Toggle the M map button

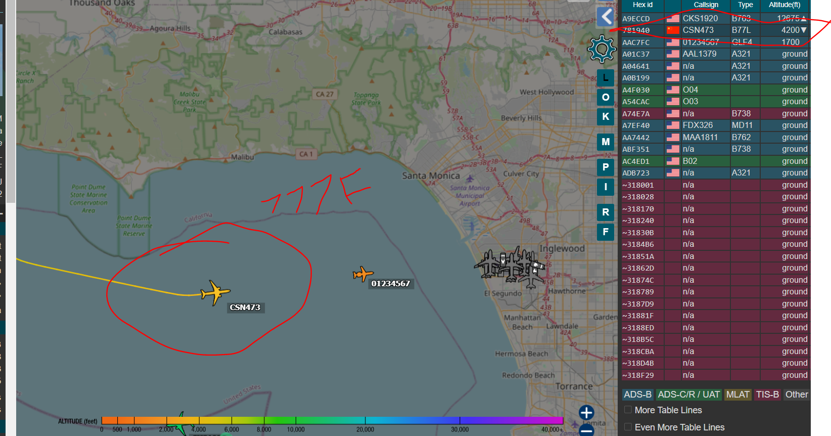pos(606,142)
